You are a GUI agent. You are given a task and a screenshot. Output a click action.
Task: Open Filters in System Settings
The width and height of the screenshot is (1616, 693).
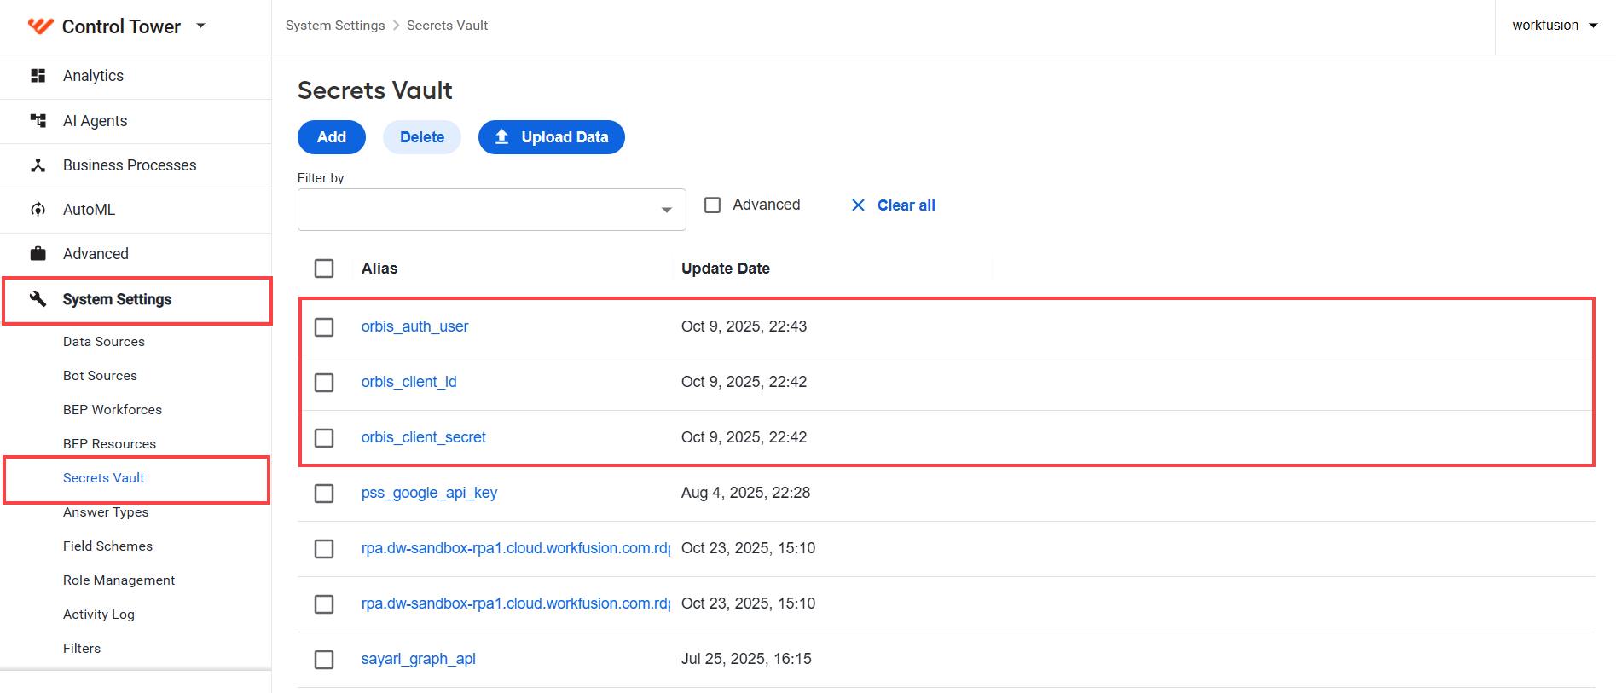click(82, 649)
